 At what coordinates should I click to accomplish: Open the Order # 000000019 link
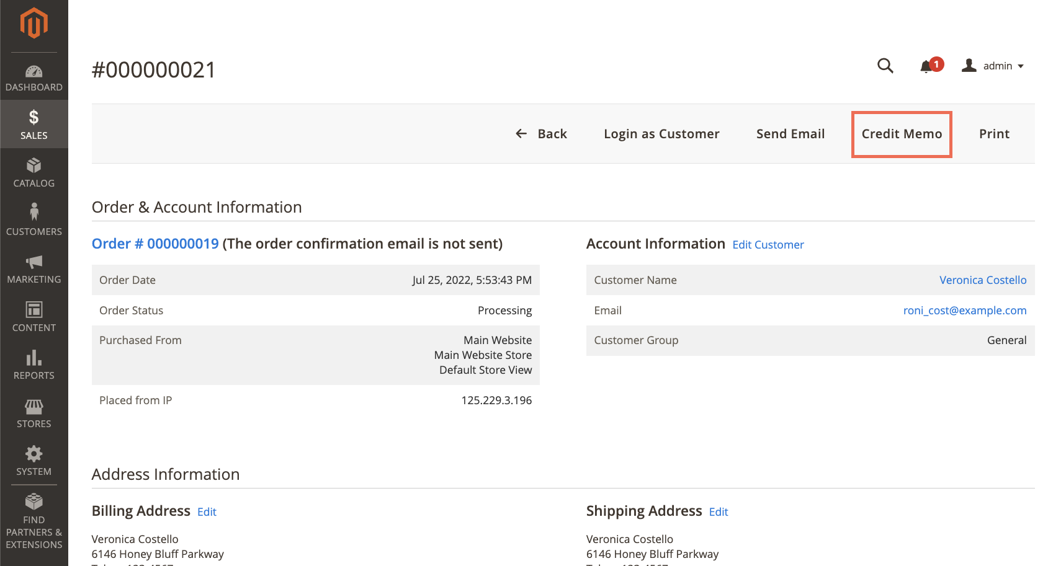[x=155, y=244]
